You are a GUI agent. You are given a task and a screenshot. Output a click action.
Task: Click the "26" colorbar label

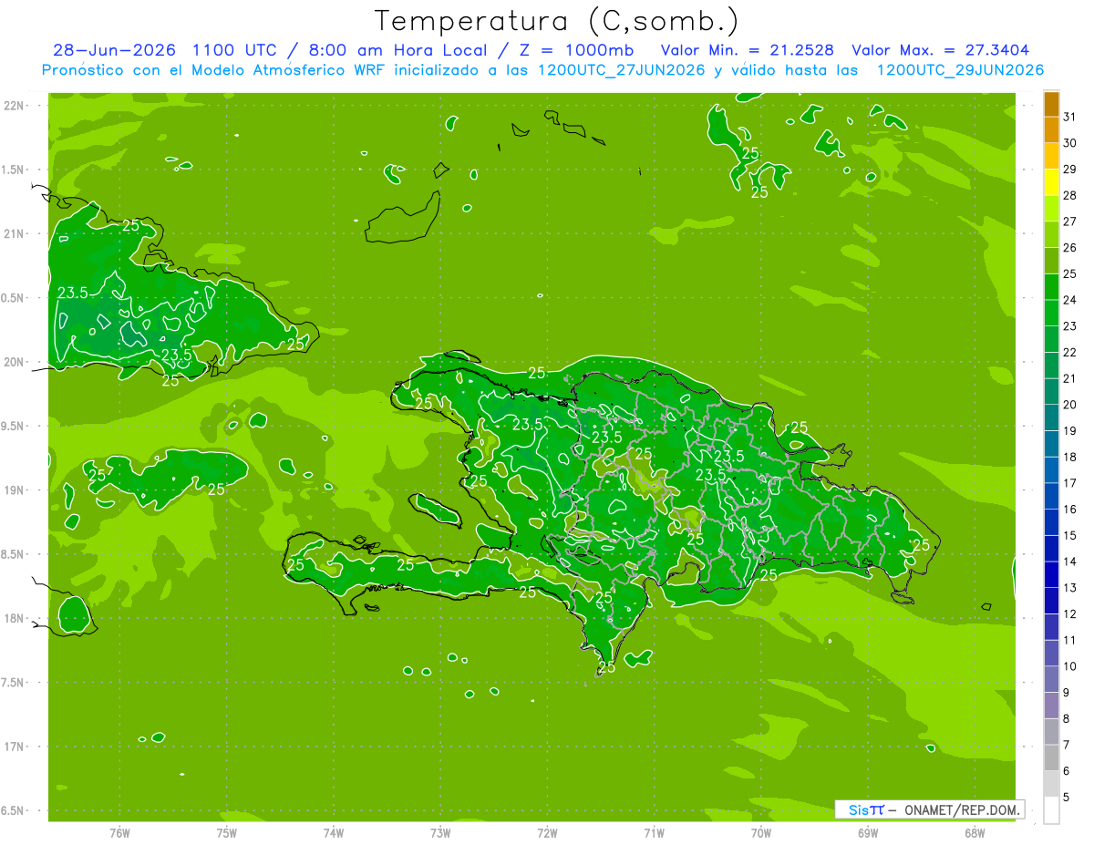(x=1070, y=247)
